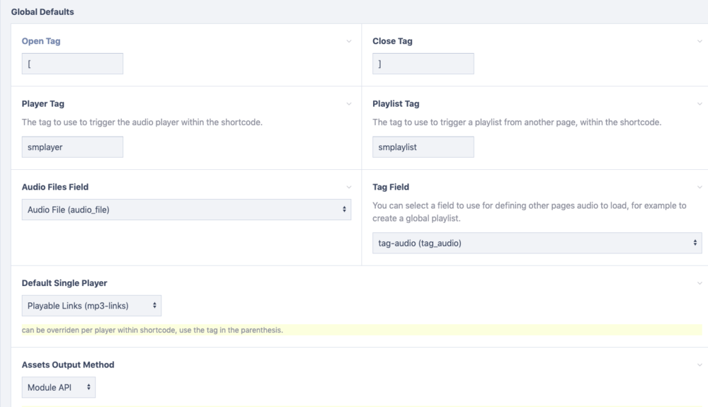Collapse the Open Tag field using its chevron

348,41
